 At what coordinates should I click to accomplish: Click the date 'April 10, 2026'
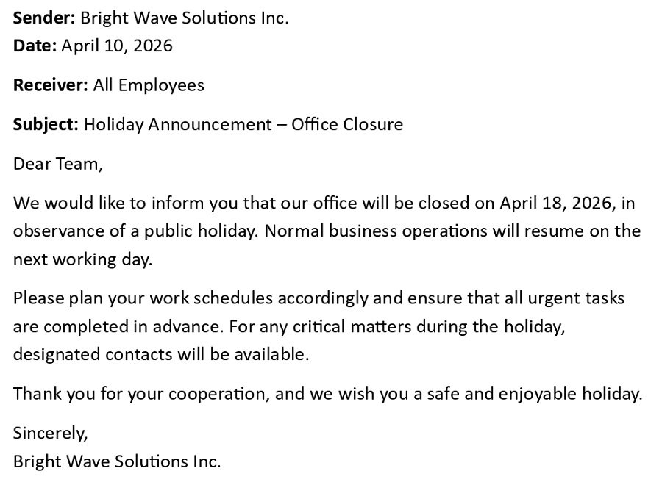(x=117, y=46)
